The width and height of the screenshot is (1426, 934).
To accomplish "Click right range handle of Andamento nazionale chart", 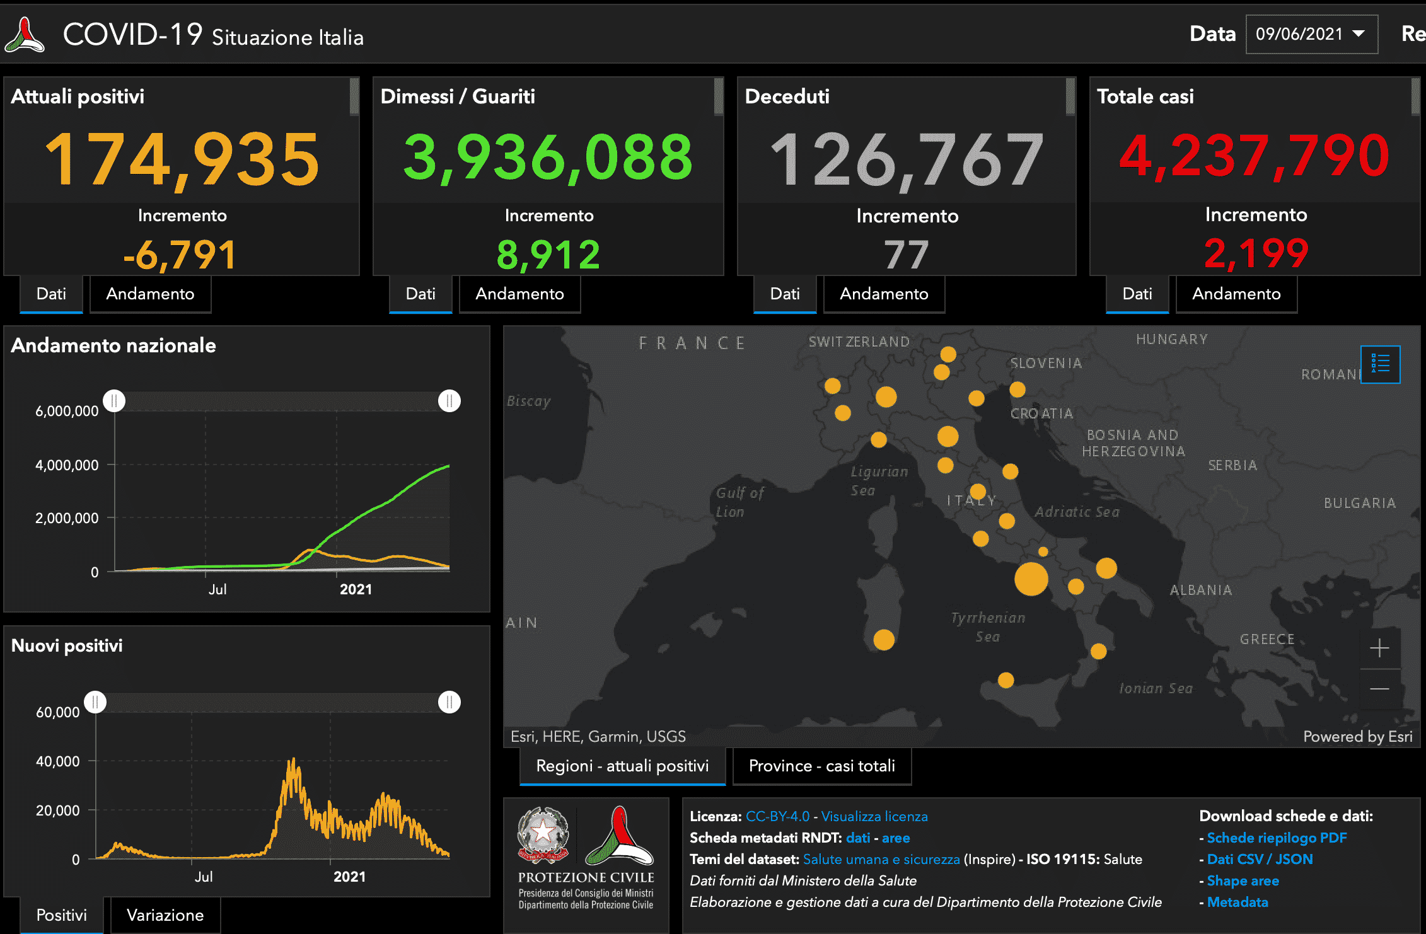I will [x=449, y=401].
